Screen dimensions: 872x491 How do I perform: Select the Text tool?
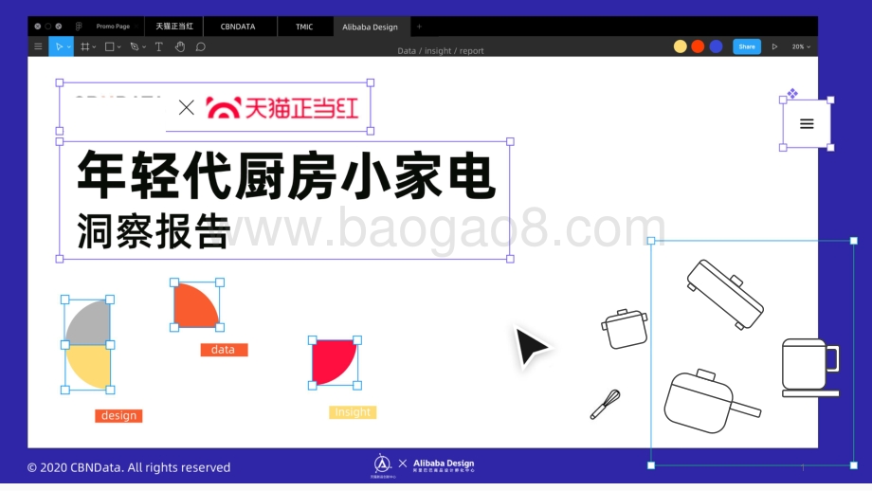[159, 46]
